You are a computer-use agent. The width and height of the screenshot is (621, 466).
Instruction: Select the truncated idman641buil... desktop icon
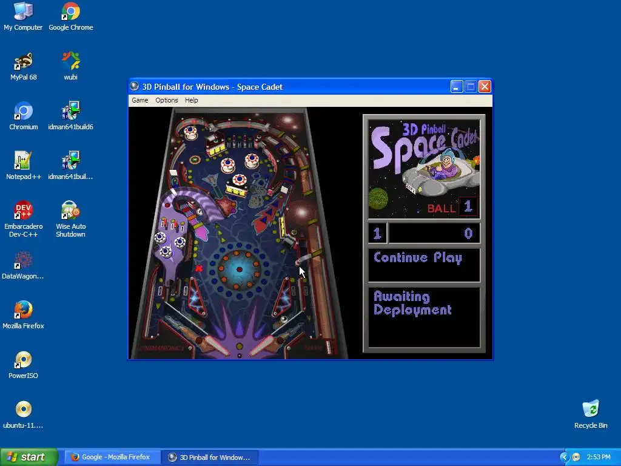pos(71,166)
